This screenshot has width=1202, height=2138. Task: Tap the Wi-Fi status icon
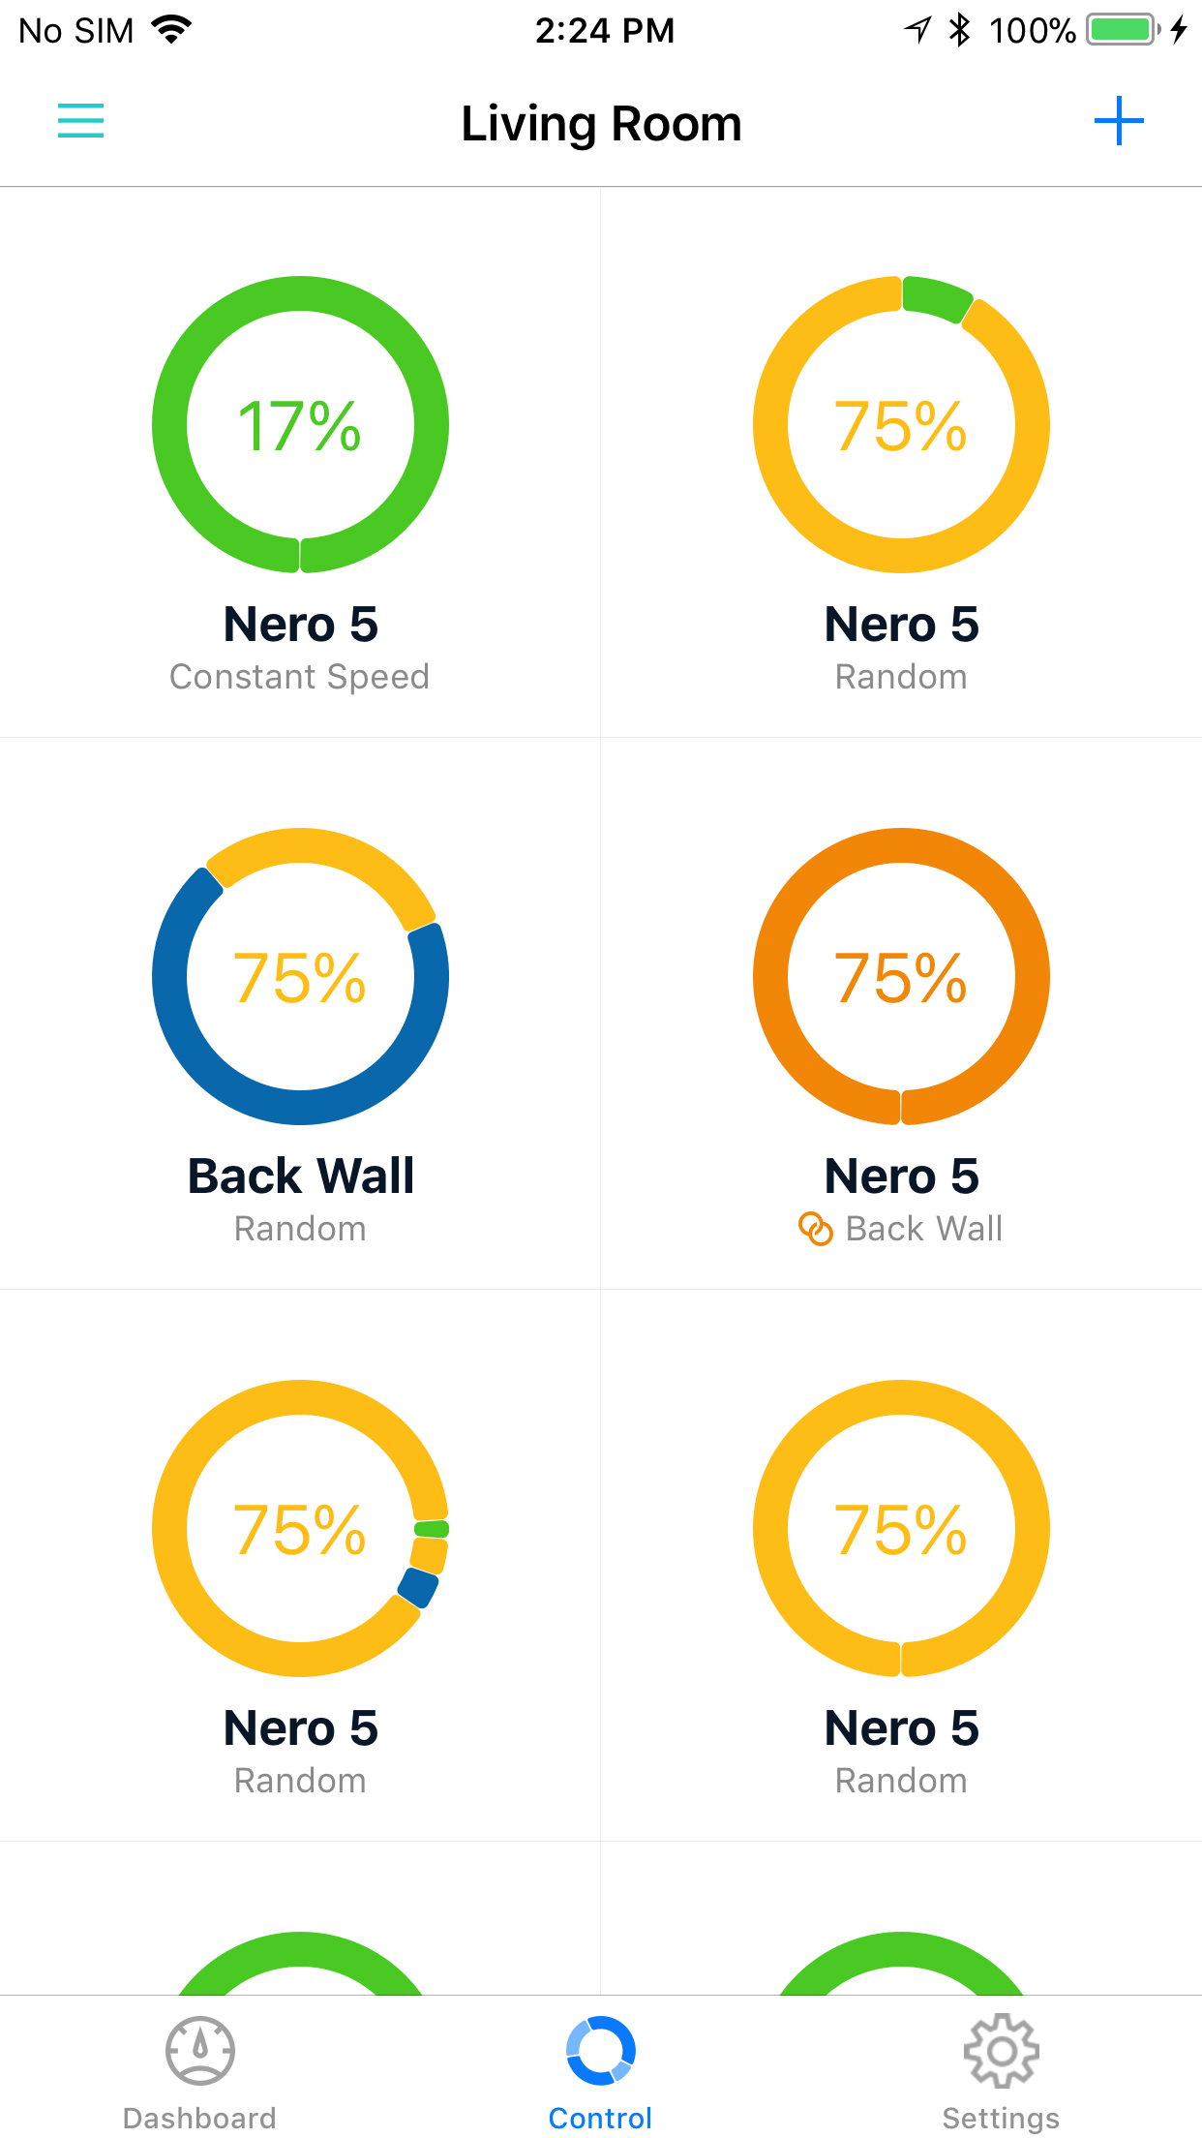[x=172, y=30]
